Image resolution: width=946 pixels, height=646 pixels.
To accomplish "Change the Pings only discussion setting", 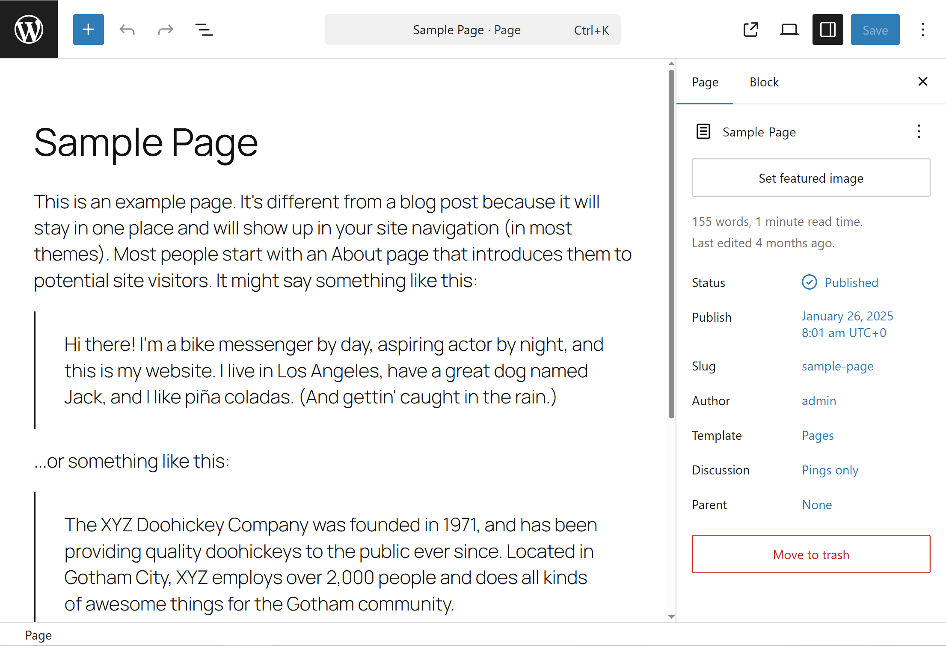I will pos(830,470).
